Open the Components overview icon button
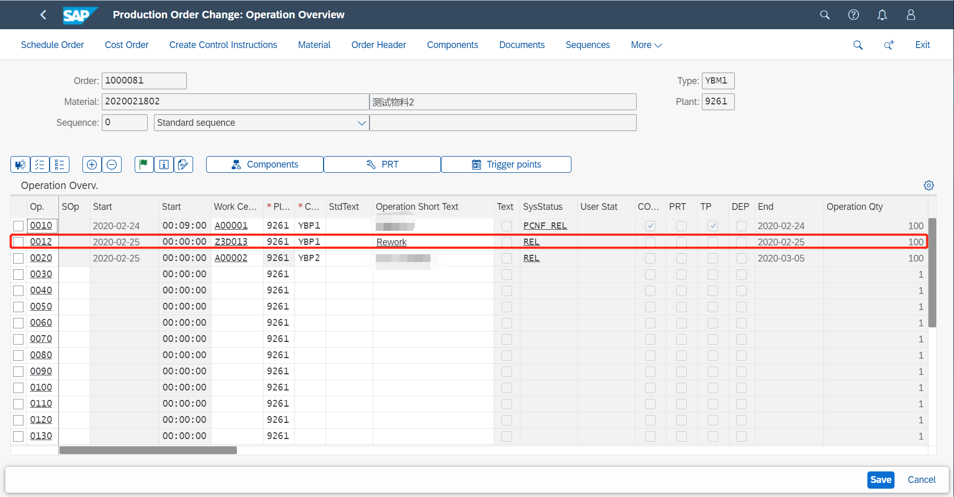Image resolution: width=954 pixels, height=497 pixels. [x=264, y=164]
